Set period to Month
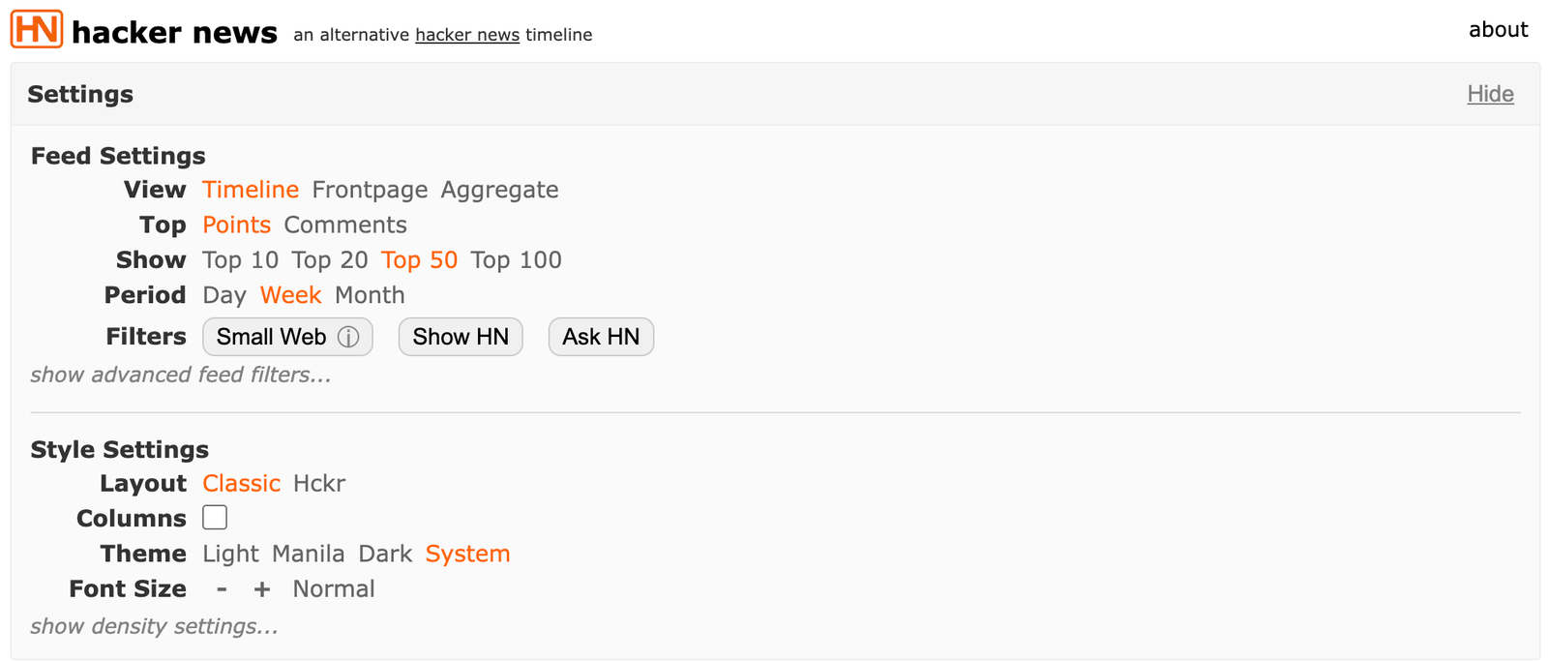The image size is (1548, 661). (370, 295)
